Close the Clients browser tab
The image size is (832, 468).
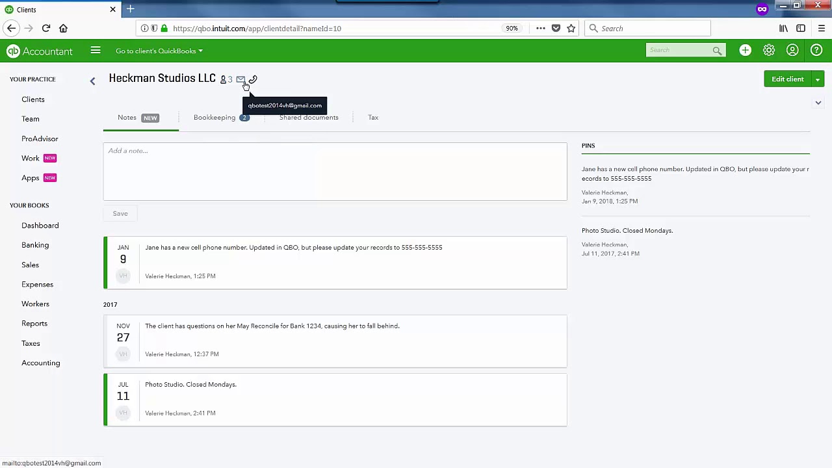pos(112,10)
